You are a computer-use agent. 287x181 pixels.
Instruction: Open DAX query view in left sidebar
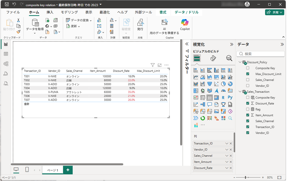click(x=6, y=74)
